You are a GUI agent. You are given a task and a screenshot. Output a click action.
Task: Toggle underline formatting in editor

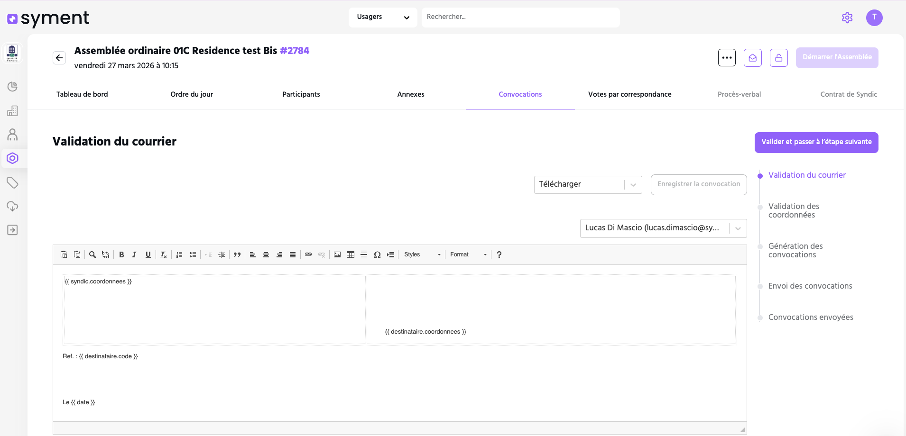tap(148, 254)
